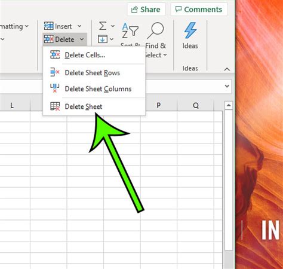Expand the Fill dropdown arrow
Screen dimensions: 283x269
click(112, 39)
